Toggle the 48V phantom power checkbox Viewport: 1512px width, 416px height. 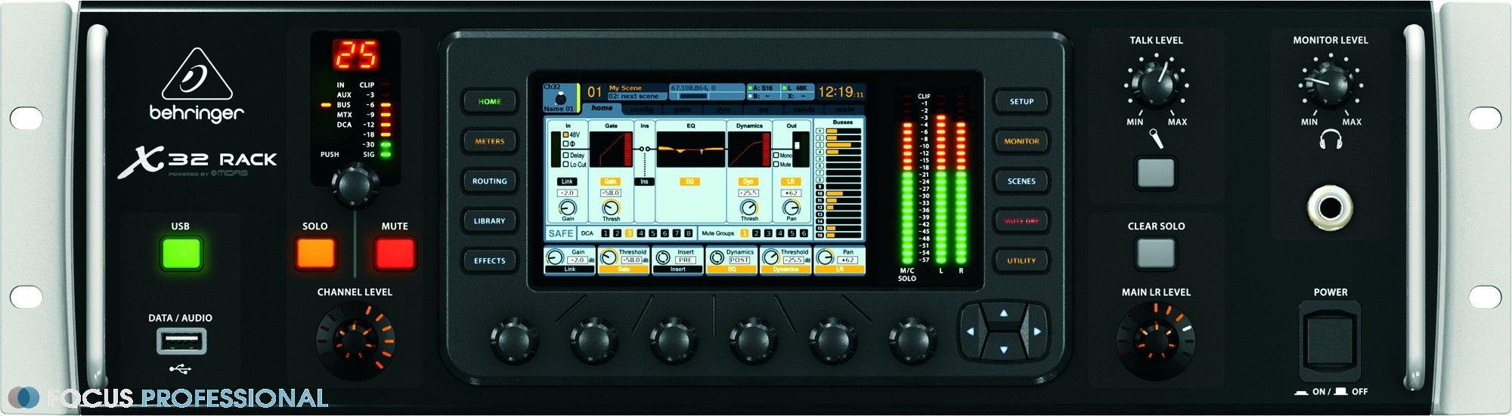(565, 135)
